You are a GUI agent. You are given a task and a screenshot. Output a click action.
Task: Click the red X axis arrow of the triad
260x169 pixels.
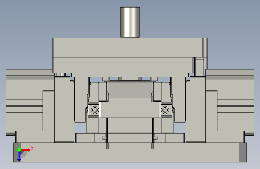(25, 150)
